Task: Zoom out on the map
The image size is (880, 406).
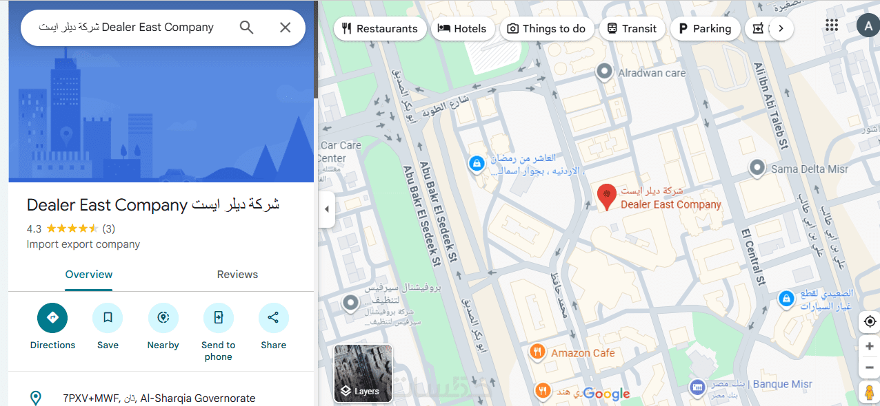Action: 870,367
